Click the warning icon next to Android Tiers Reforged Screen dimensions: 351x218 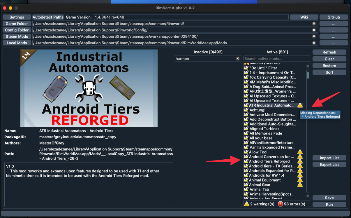[x=299, y=161]
